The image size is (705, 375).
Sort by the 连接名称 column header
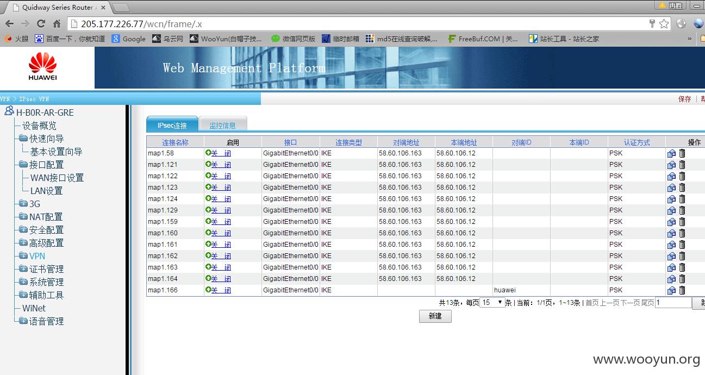click(175, 142)
